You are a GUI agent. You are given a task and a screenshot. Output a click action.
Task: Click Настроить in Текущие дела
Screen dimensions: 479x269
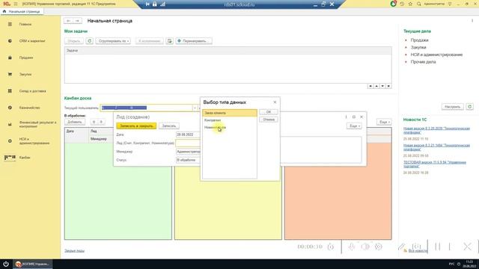point(452,106)
